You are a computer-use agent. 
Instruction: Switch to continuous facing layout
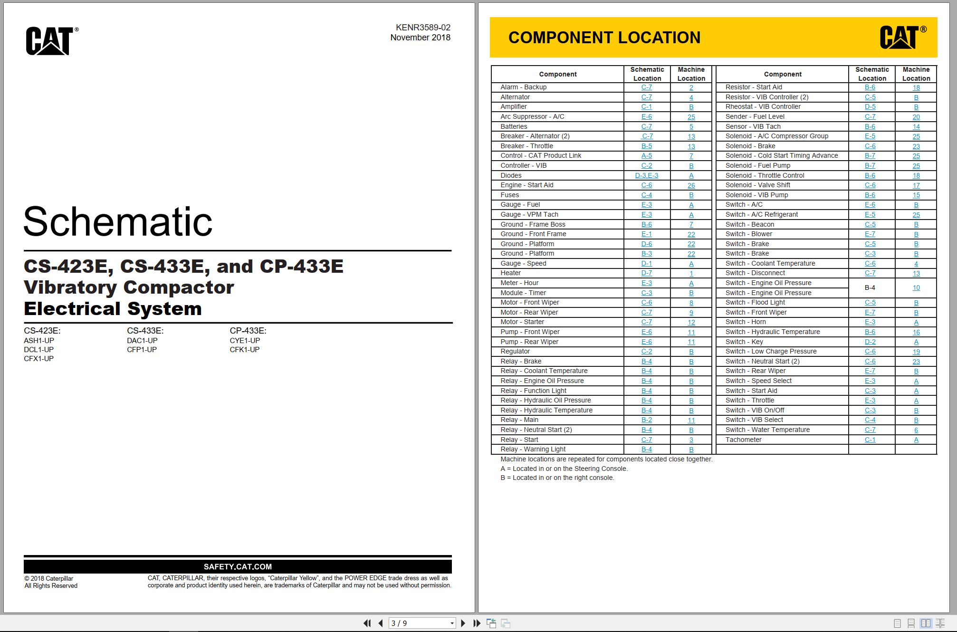[940, 623]
